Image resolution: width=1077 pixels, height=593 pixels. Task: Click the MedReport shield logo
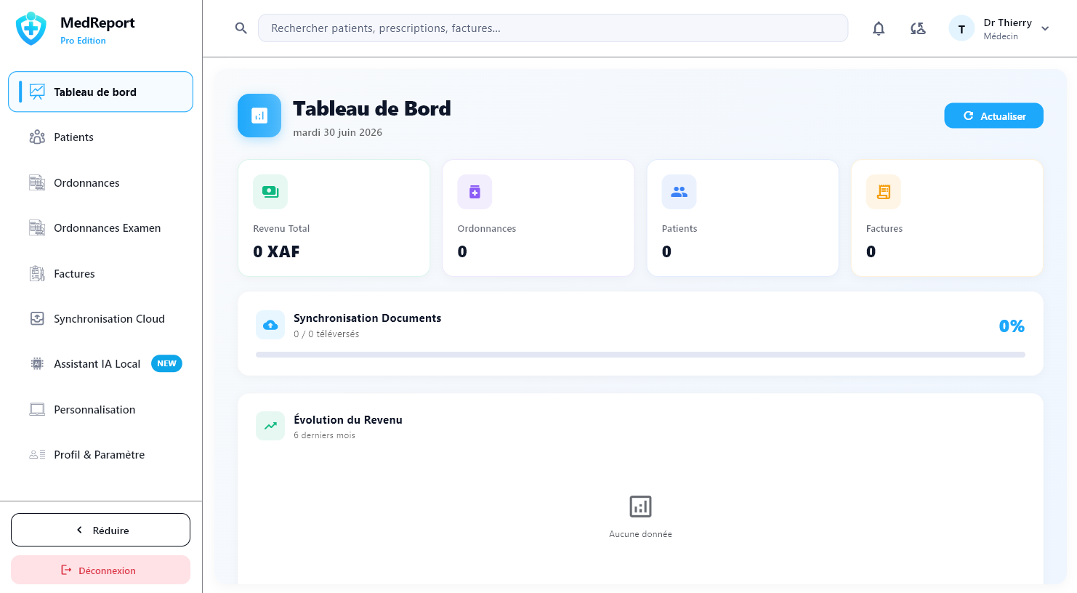31,29
